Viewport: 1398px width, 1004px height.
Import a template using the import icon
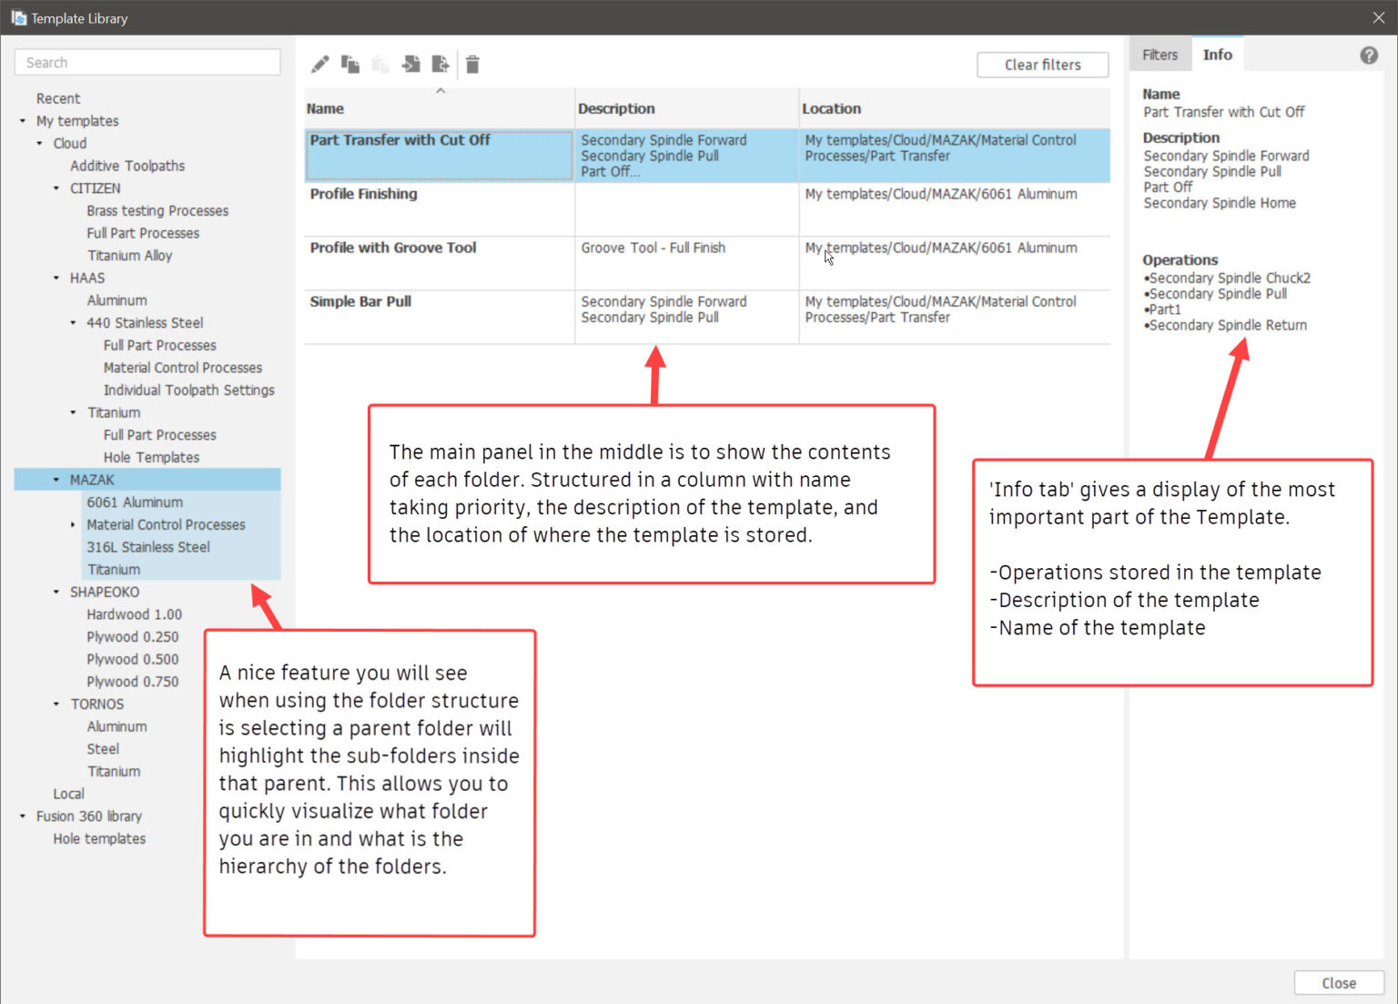(x=410, y=64)
